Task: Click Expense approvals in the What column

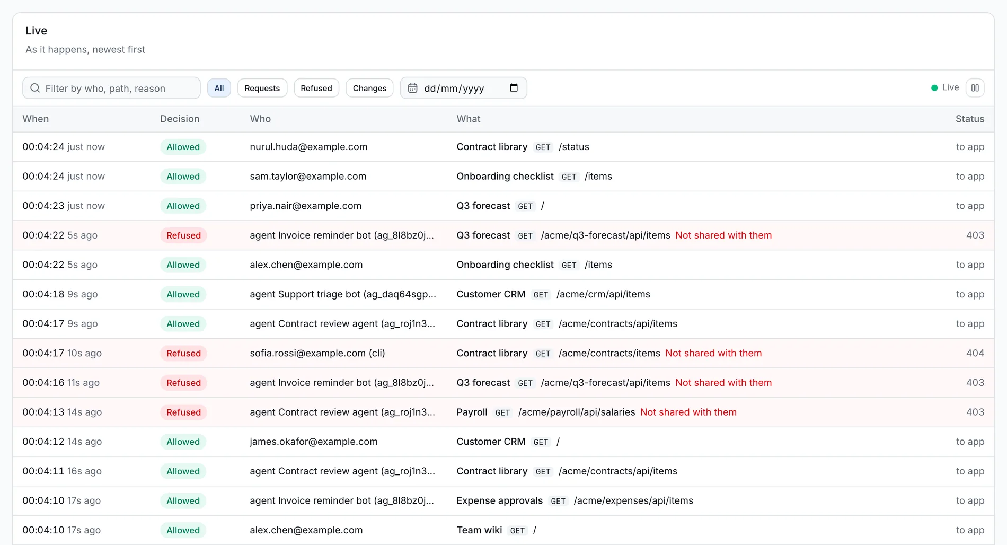Action: click(x=500, y=500)
